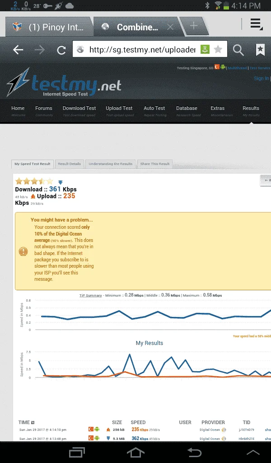Click download arrow icon in 5.3 MB row
Screen dimensions: 271x463
(x=108, y=439)
